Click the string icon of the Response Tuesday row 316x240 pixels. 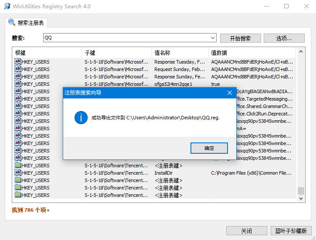[18, 61]
